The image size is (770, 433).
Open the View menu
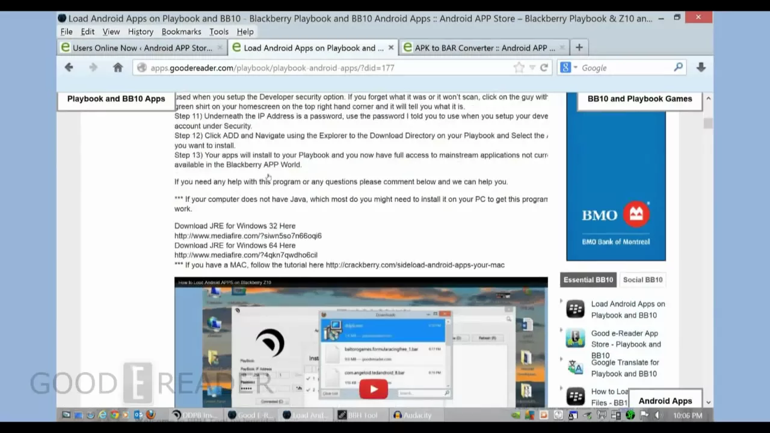coord(111,31)
